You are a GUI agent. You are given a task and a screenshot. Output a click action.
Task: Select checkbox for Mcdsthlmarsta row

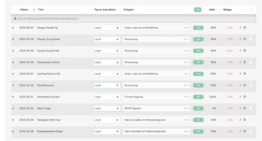pyautogui.click(x=251, y=85)
